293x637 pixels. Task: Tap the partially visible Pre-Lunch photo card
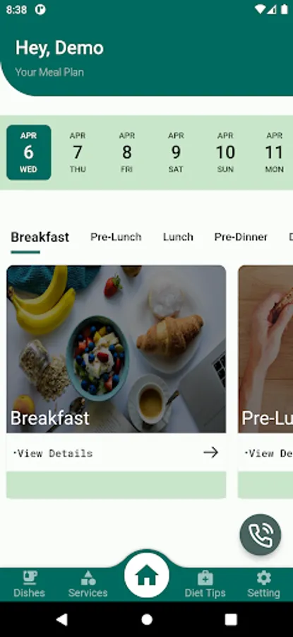(265, 349)
